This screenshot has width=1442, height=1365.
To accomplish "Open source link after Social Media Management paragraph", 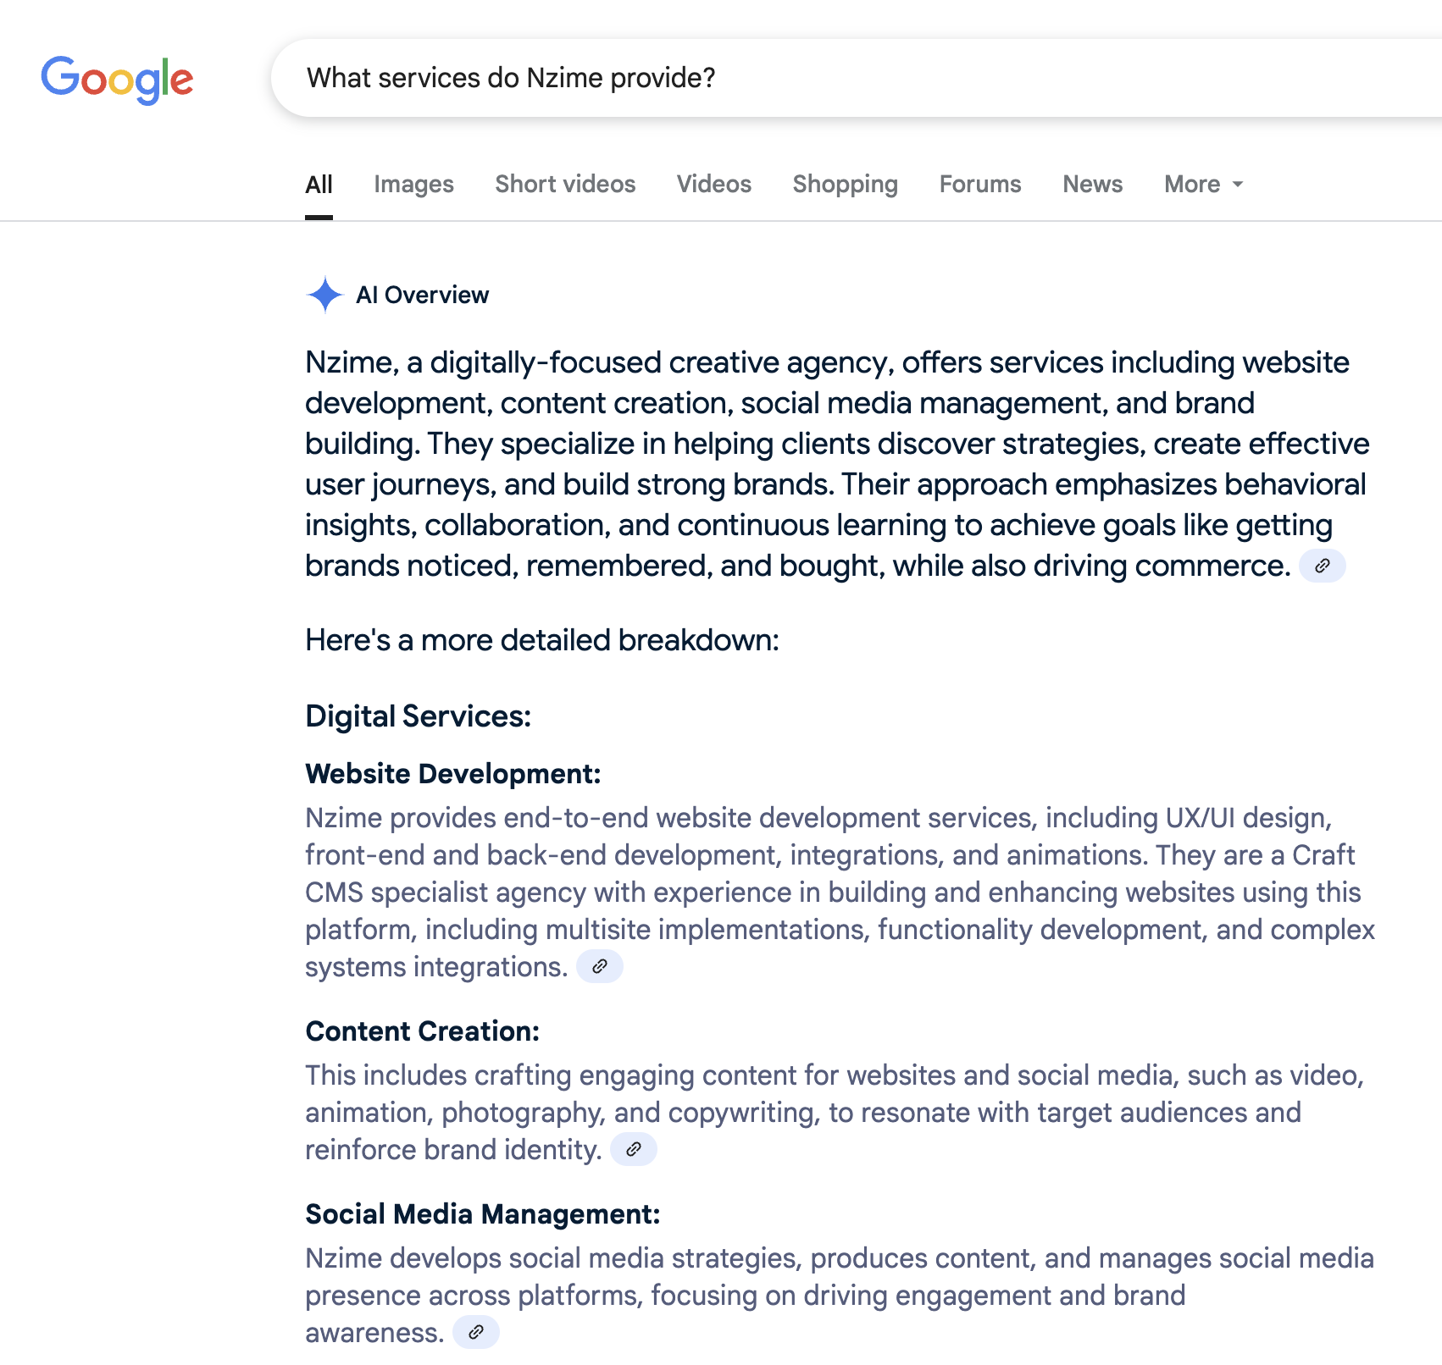I will pyautogui.click(x=475, y=1332).
